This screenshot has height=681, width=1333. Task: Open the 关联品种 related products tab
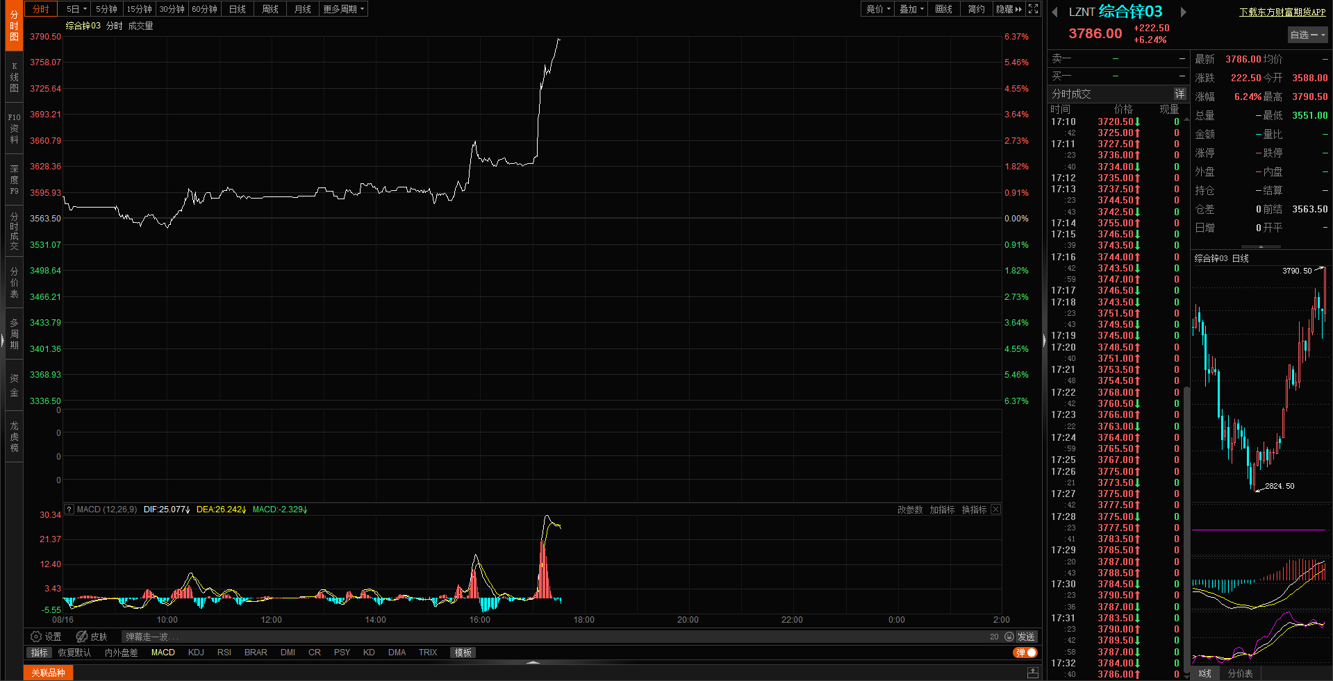[48, 673]
